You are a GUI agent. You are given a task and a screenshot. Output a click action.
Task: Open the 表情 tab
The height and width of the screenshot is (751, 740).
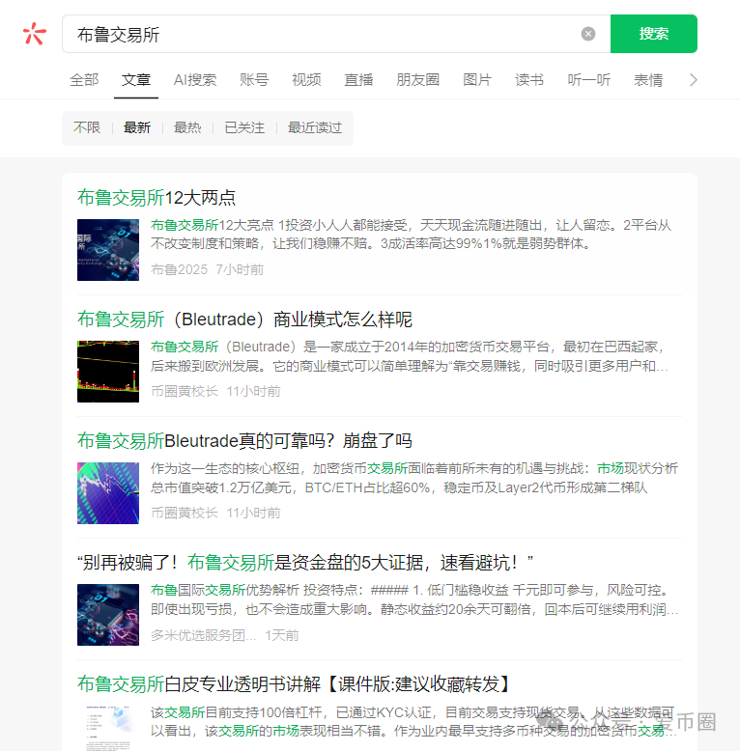[x=648, y=79]
